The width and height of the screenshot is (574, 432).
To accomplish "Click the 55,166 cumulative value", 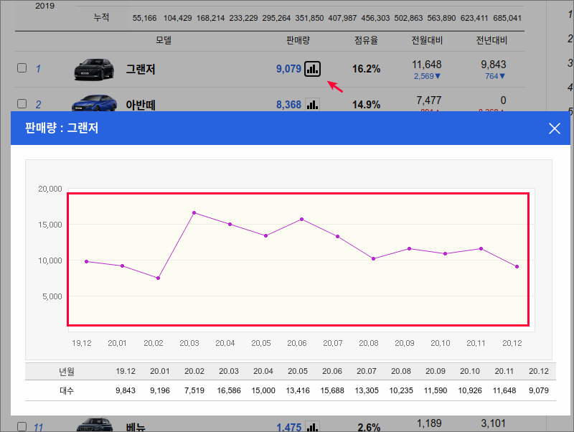I will click(144, 18).
